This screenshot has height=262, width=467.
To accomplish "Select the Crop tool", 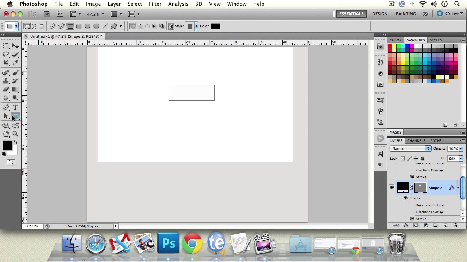I will (6, 63).
